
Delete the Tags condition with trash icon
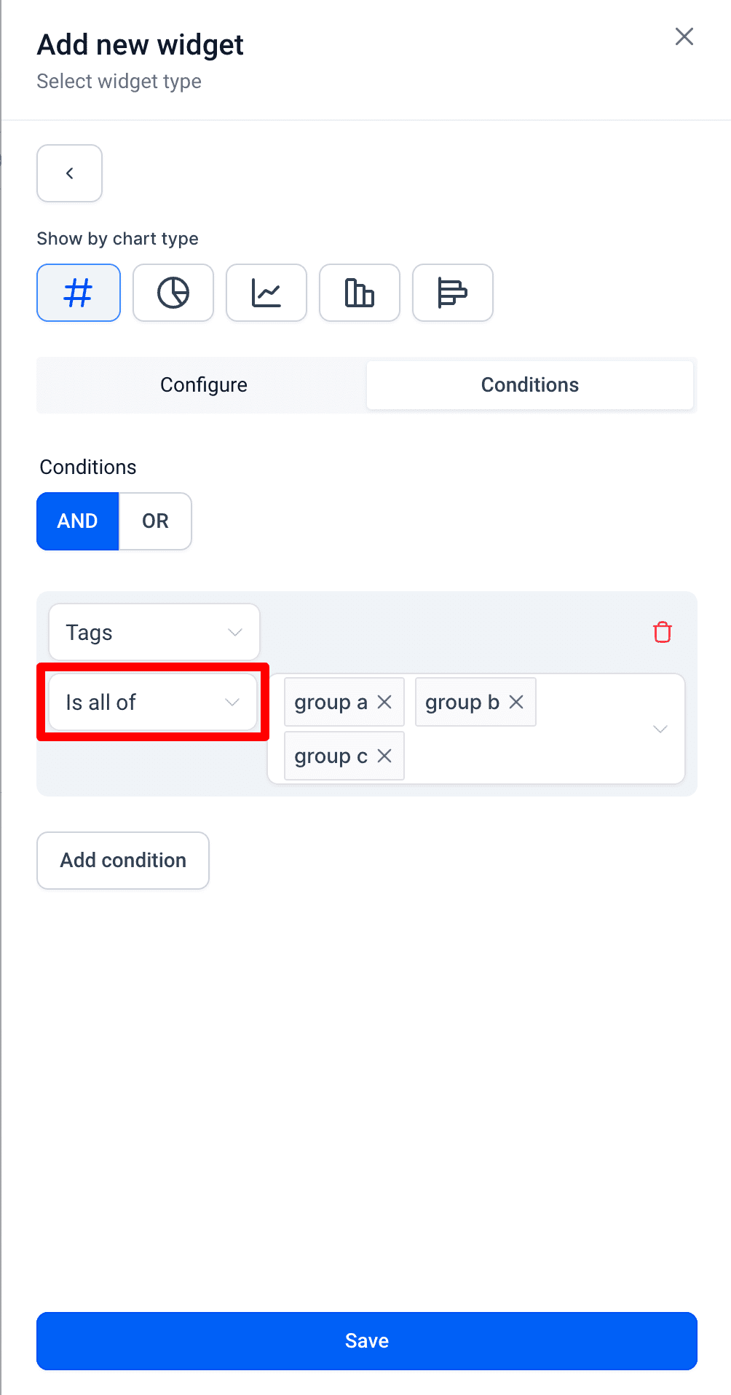[x=663, y=632]
